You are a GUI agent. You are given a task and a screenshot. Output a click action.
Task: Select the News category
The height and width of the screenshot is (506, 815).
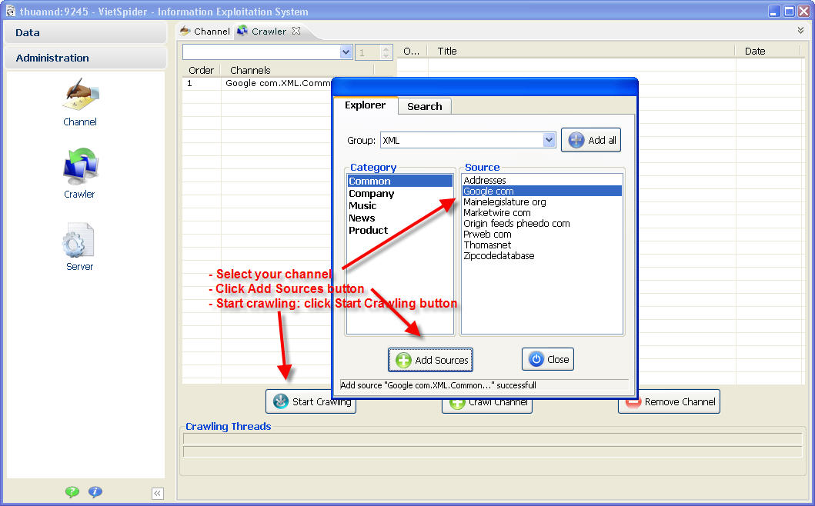pos(362,218)
